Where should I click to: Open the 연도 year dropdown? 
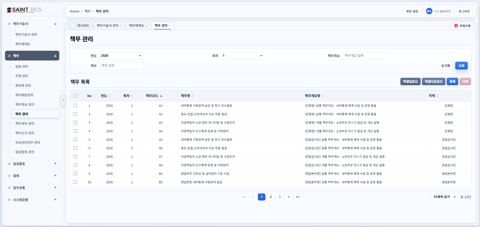click(x=121, y=55)
